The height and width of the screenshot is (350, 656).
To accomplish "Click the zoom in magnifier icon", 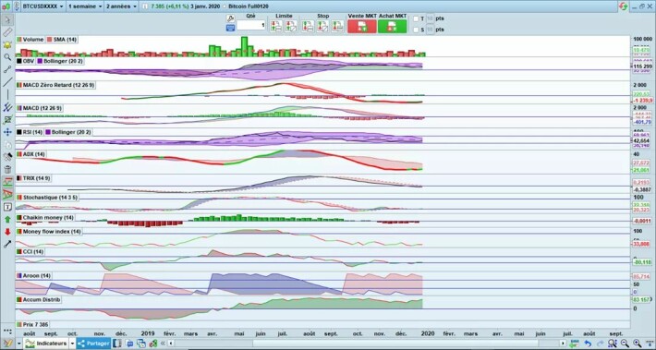I will [637, 344].
